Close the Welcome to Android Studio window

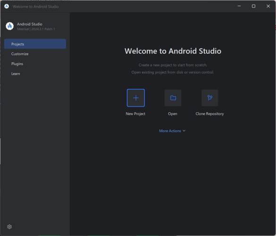[268, 6]
